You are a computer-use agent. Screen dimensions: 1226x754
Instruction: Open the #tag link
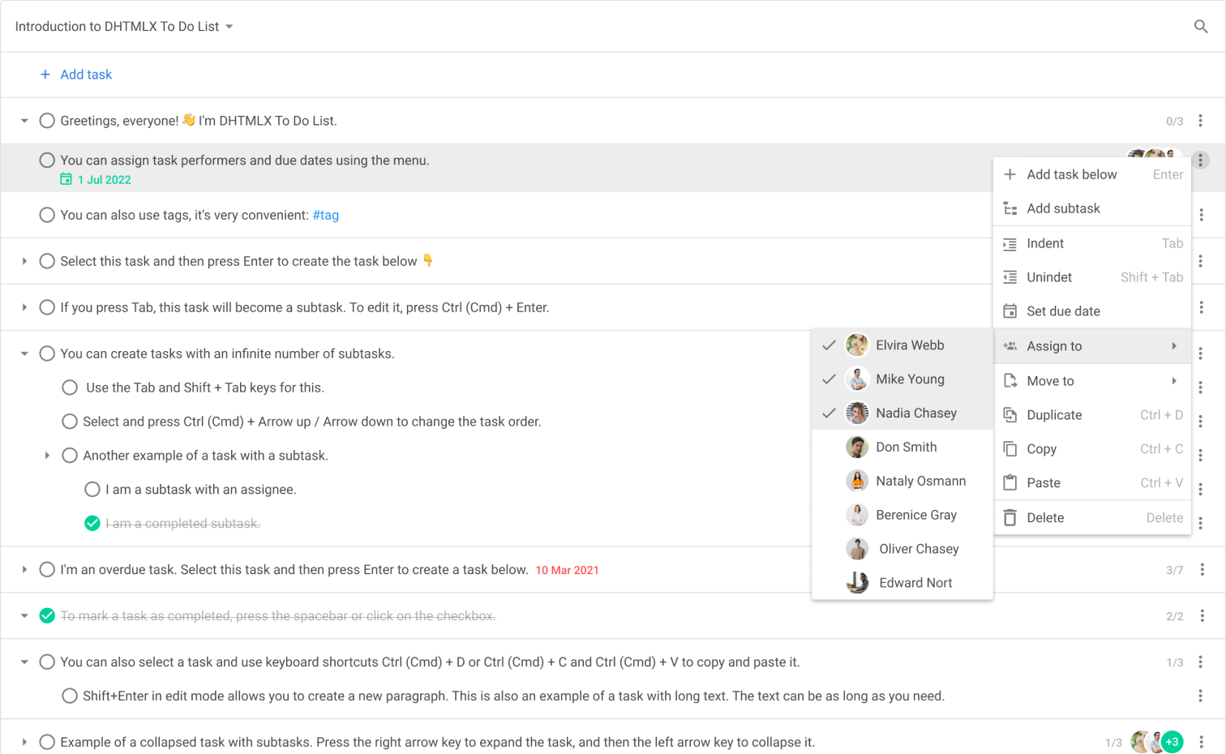tap(326, 215)
